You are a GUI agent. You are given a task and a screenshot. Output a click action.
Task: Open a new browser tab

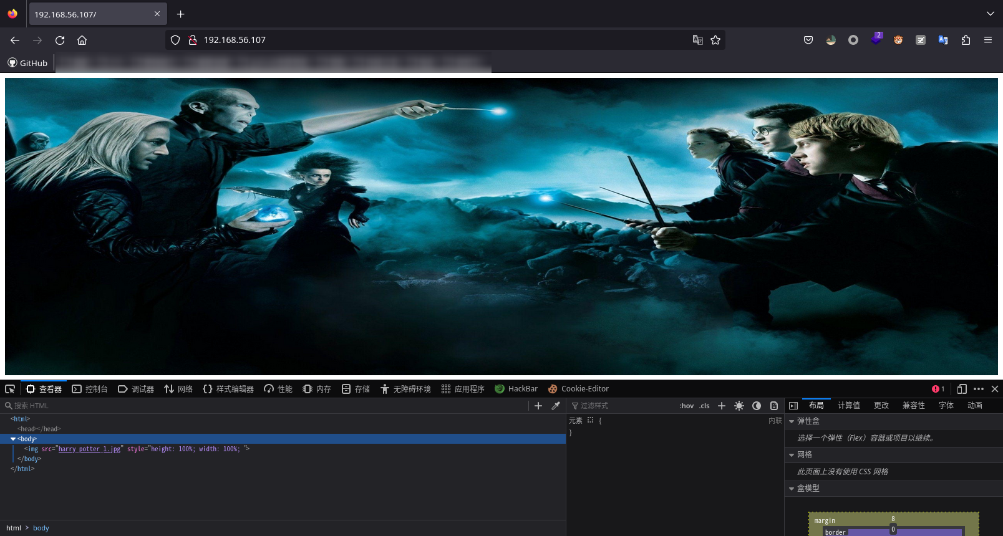[x=180, y=14]
